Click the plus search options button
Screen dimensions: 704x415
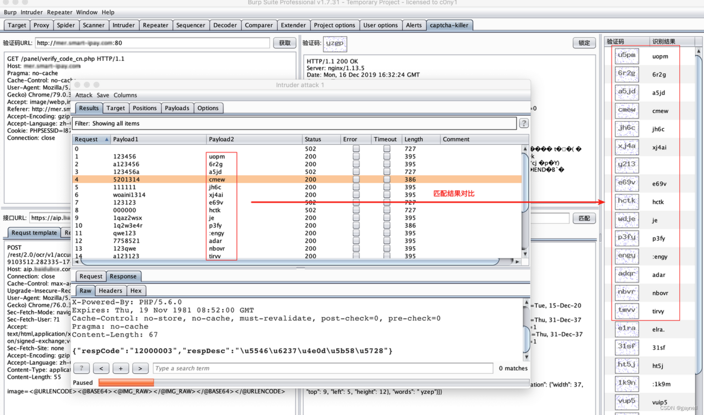(x=121, y=368)
